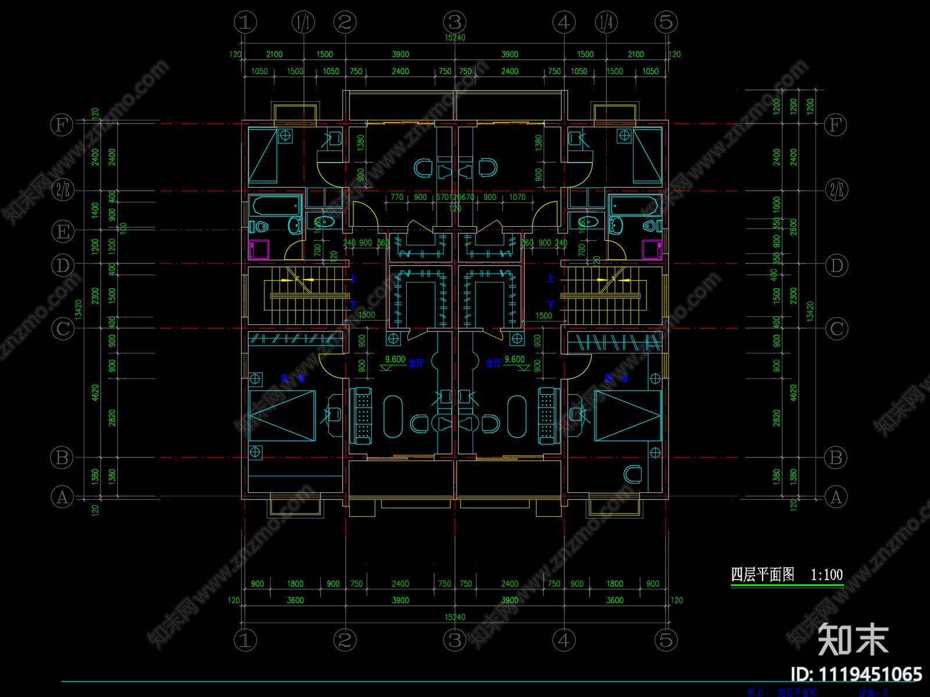This screenshot has width=930, height=697.
Task: Select the bottom 15240 overall dimension
Action: pos(455,617)
